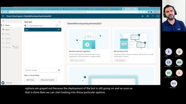Go to Home in left navigation
This screenshot has height=104, width=186.
pos(11,25)
